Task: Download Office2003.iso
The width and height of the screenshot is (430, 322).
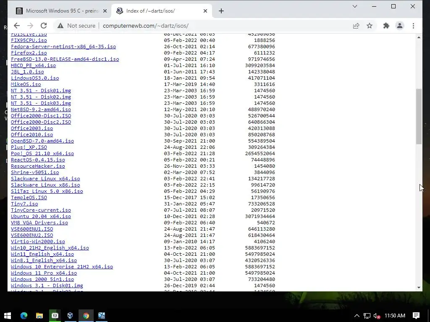Action: tap(32, 128)
